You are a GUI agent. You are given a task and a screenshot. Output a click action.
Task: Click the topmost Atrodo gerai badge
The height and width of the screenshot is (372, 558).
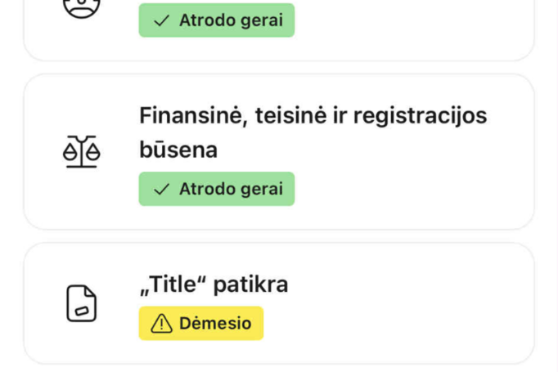216,20
